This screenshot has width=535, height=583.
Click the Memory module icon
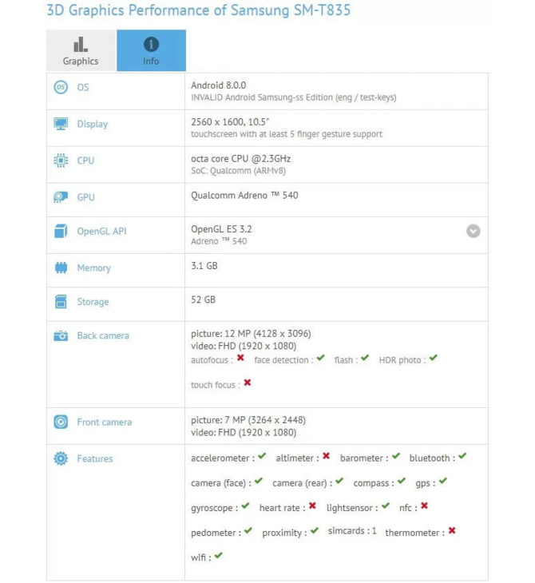pyautogui.click(x=61, y=268)
